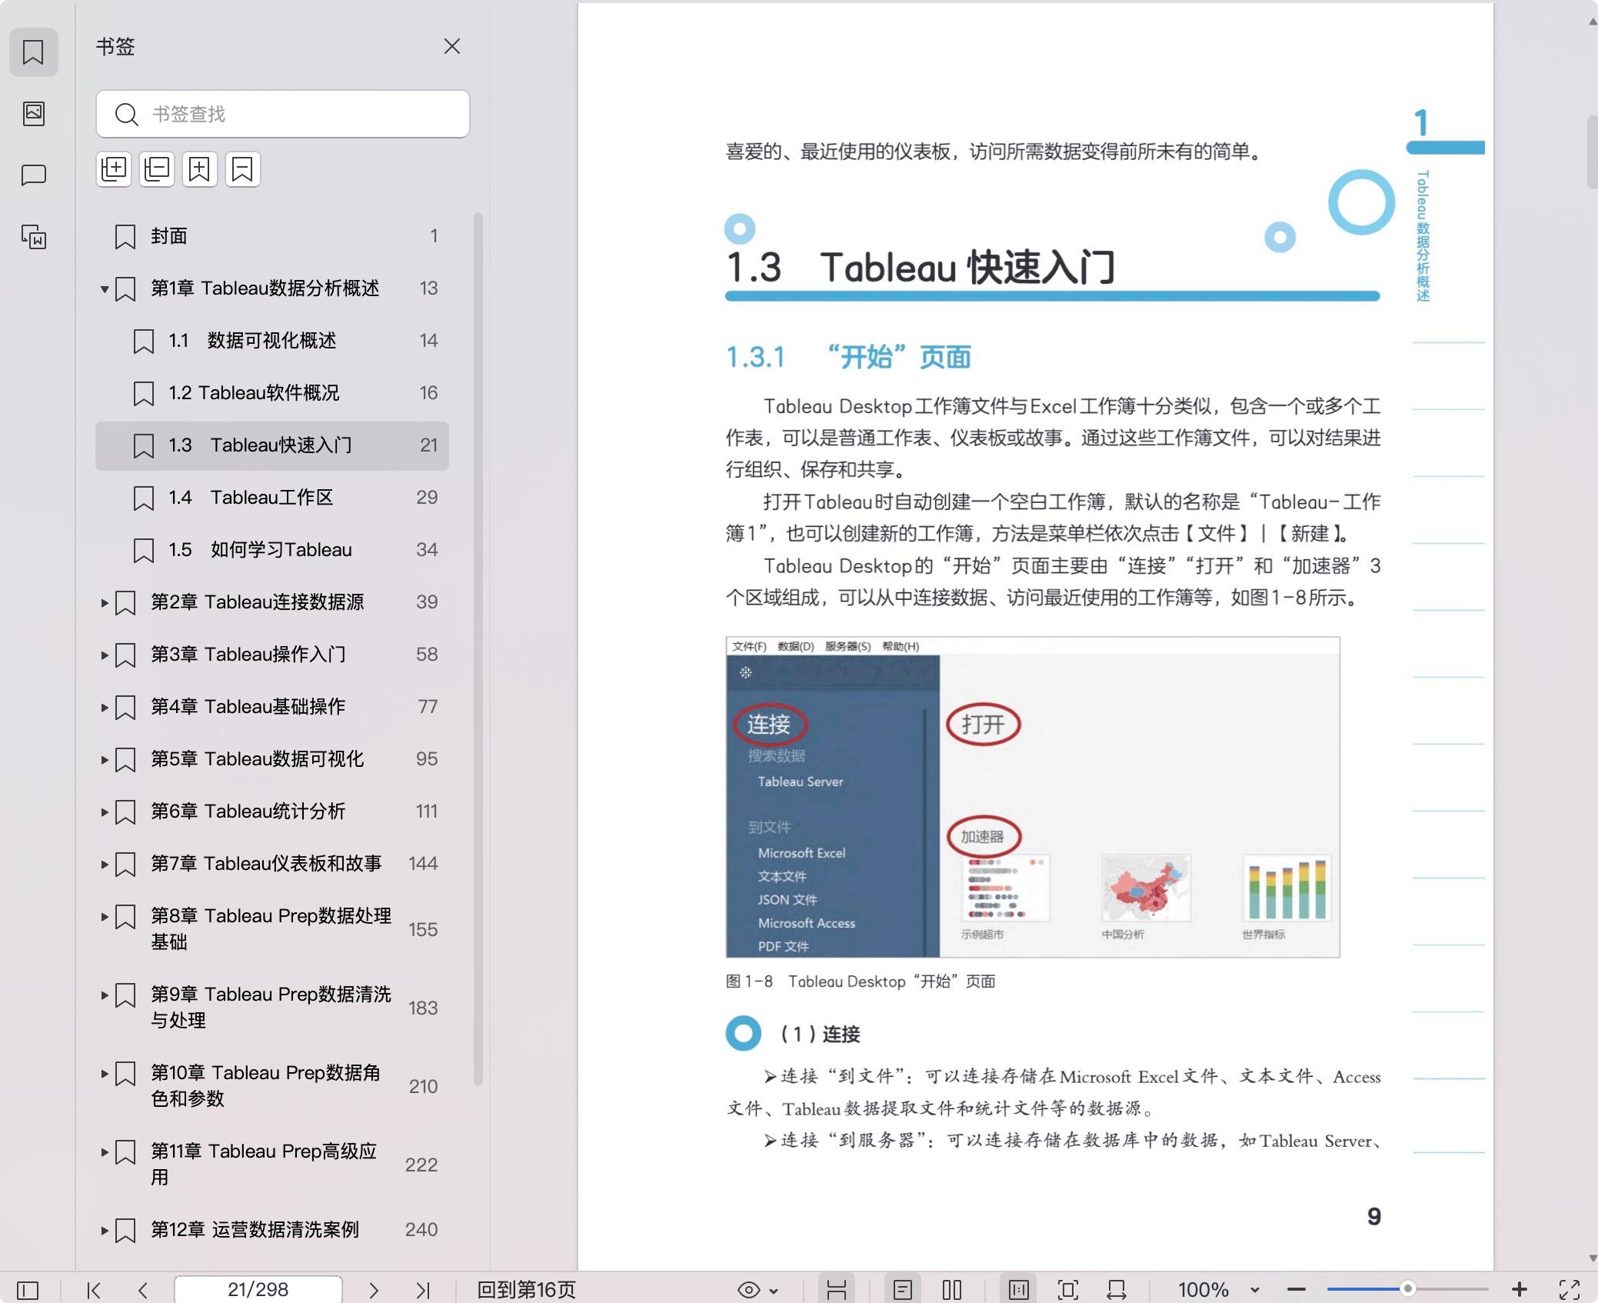Close the 书签 bookmarks panel

(452, 46)
